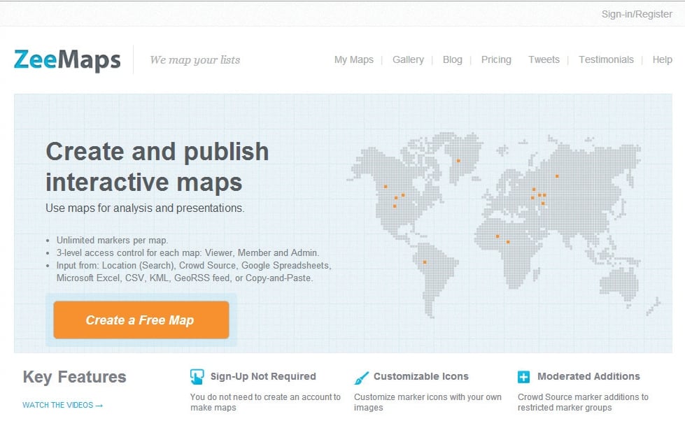View the Pricing page
Image resolution: width=685 pixels, height=428 pixels.
click(496, 59)
